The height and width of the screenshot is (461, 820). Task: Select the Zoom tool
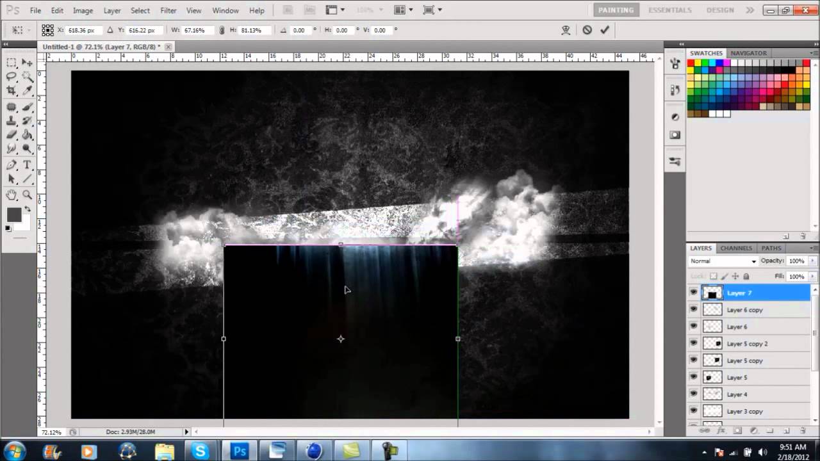(x=28, y=195)
